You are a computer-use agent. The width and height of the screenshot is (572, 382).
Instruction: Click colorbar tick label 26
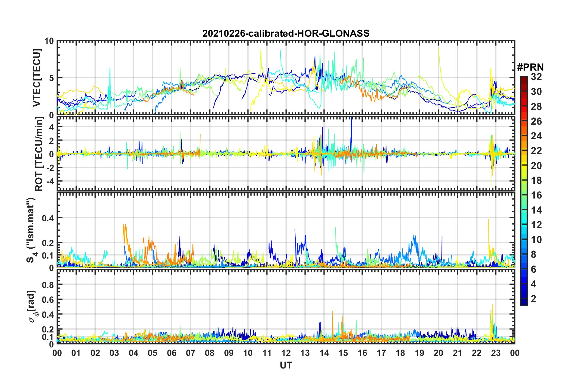pyautogui.click(x=536, y=121)
